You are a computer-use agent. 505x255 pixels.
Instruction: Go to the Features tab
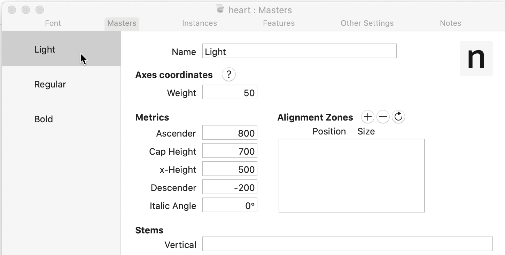(x=279, y=23)
